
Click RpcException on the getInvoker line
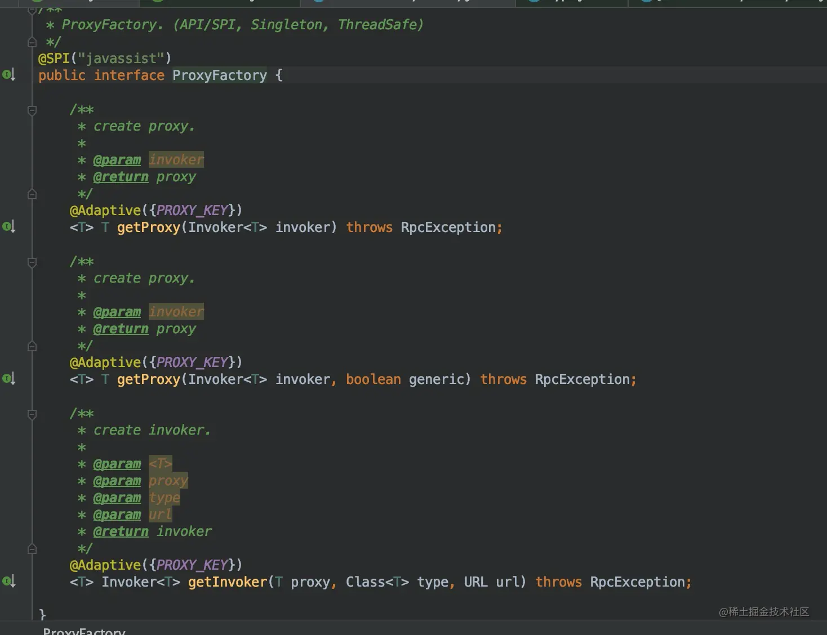[x=638, y=582]
